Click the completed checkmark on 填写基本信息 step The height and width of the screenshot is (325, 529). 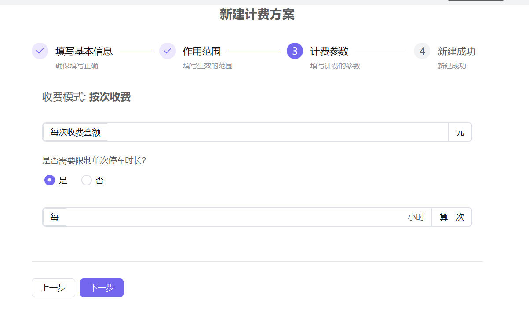click(x=40, y=51)
